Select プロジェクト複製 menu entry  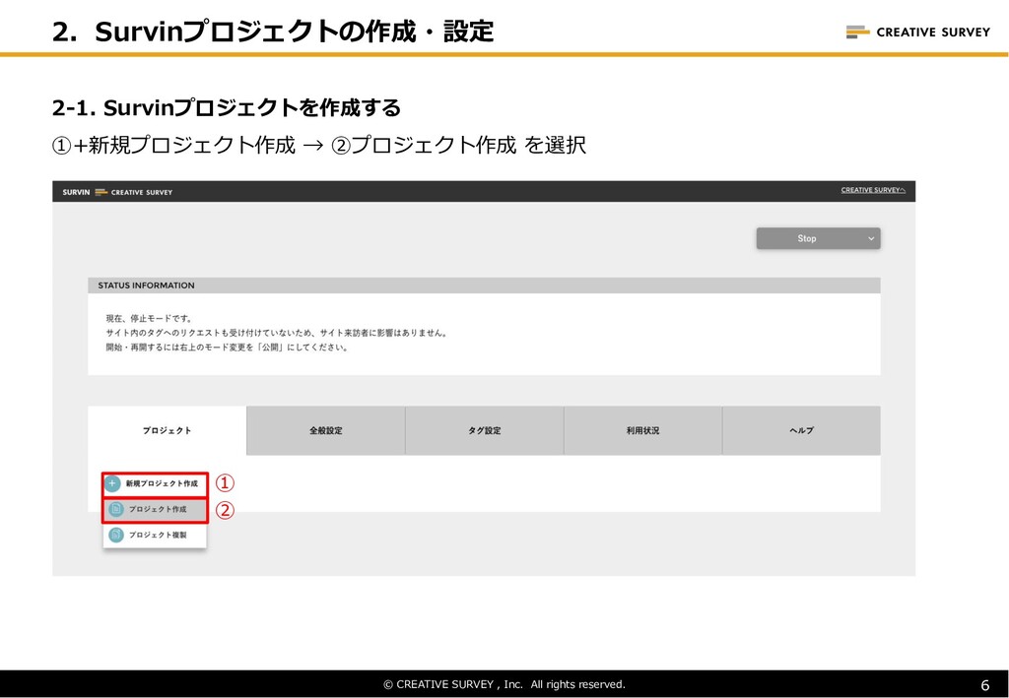(155, 535)
